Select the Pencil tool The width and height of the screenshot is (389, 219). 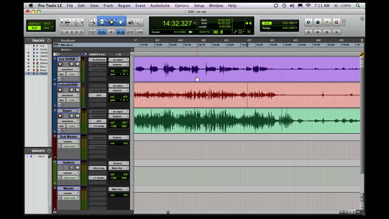coord(139,22)
